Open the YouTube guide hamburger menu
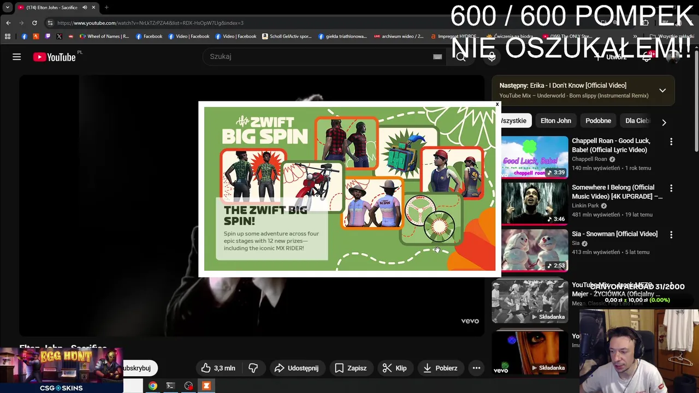The image size is (699, 393). pyautogui.click(x=17, y=57)
